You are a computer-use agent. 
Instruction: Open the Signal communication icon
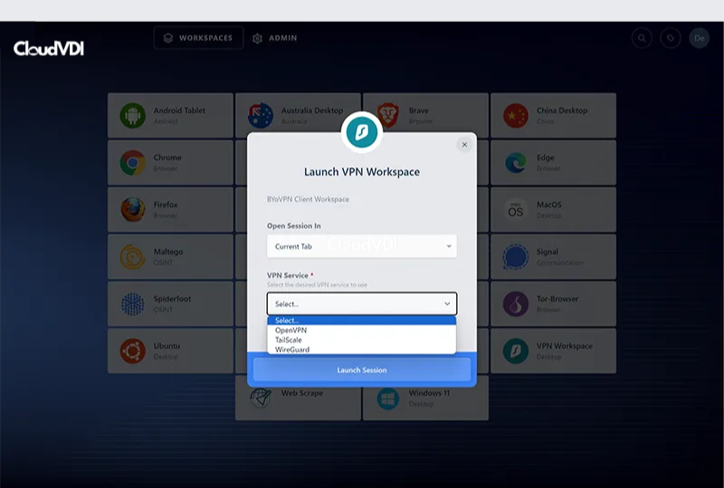click(516, 257)
